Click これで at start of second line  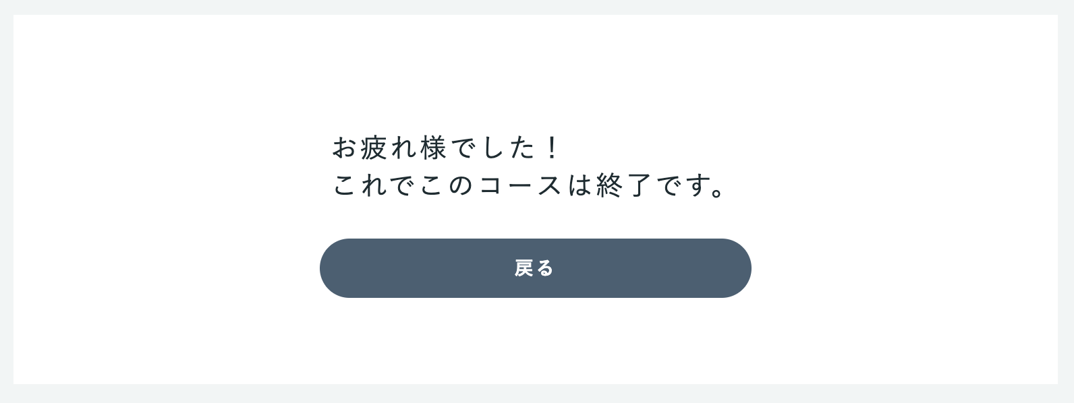click(374, 185)
